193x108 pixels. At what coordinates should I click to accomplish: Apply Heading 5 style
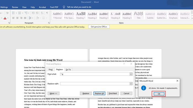coord(127,15)
